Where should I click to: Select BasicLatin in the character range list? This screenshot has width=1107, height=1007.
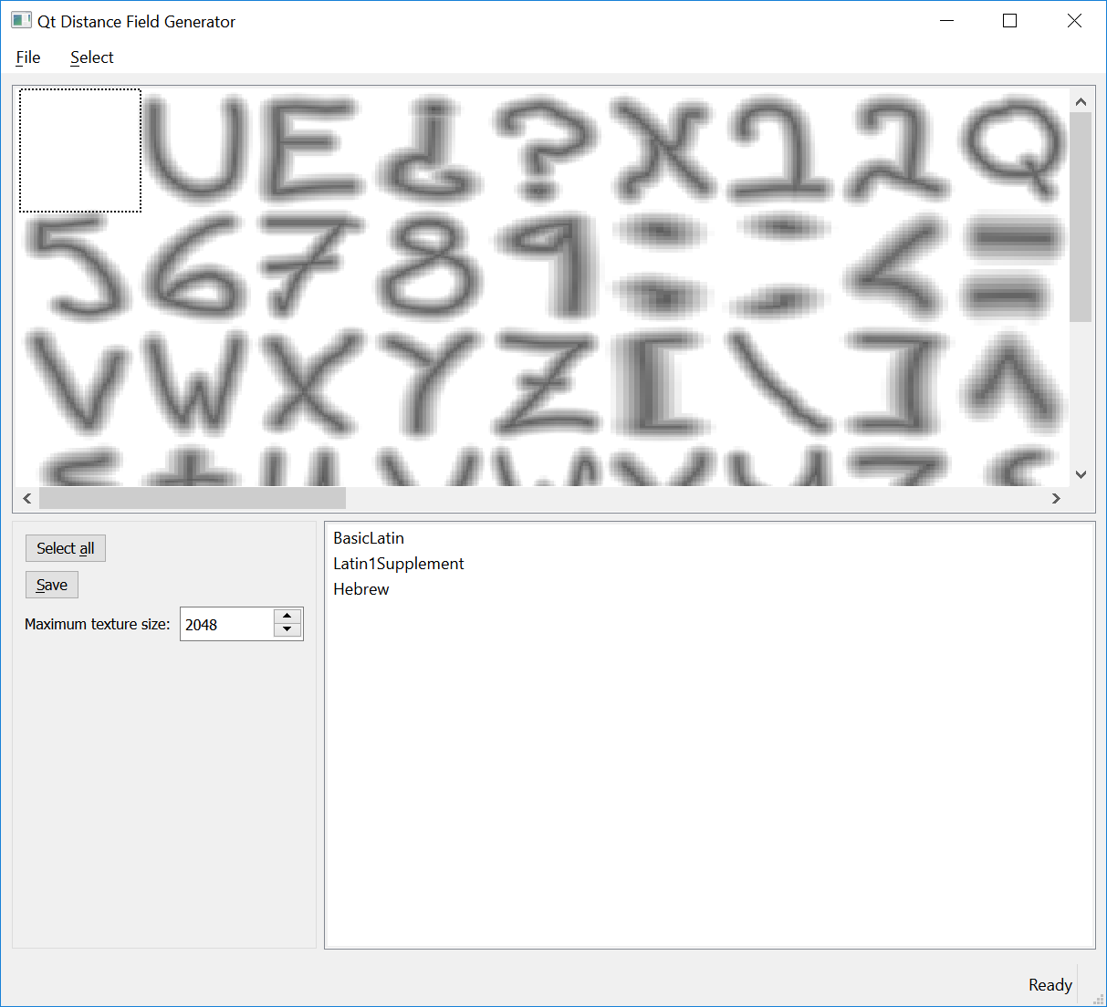[x=369, y=538]
